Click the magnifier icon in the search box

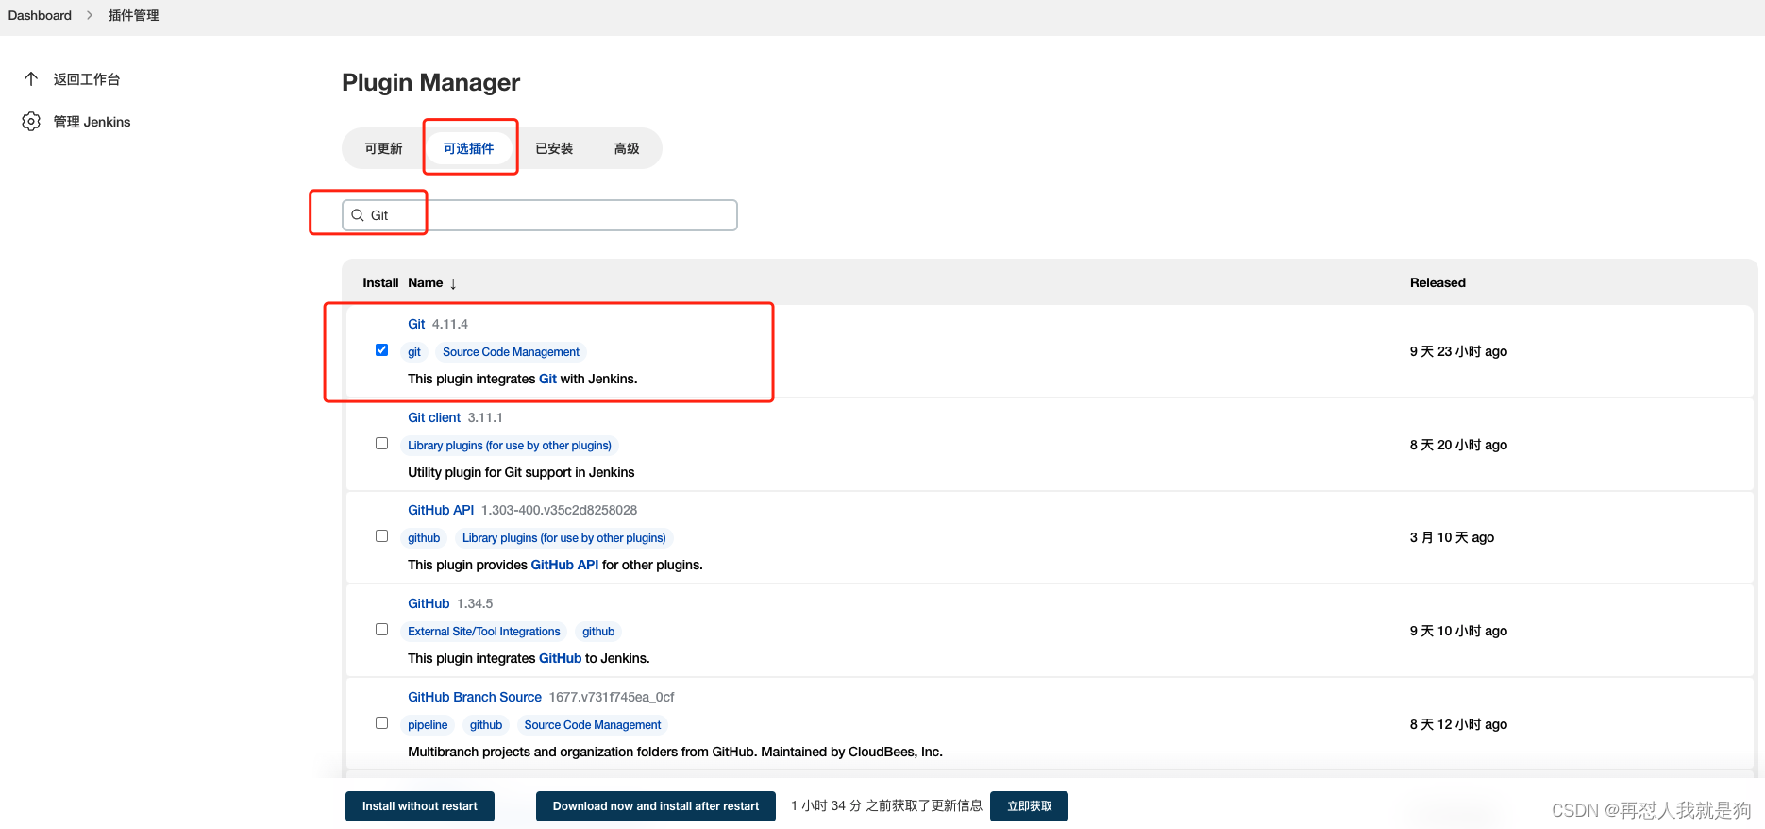coord(358,215)
